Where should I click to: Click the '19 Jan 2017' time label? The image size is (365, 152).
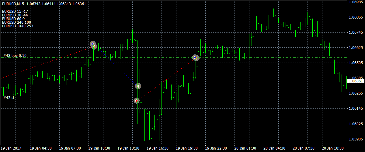(11, 148)
